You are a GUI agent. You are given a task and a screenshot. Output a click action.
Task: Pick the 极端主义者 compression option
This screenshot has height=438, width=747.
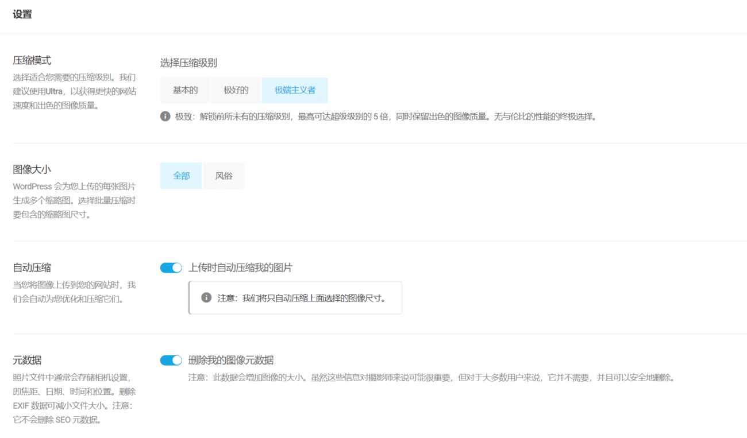pyautogui.click(x=295, y=90)
